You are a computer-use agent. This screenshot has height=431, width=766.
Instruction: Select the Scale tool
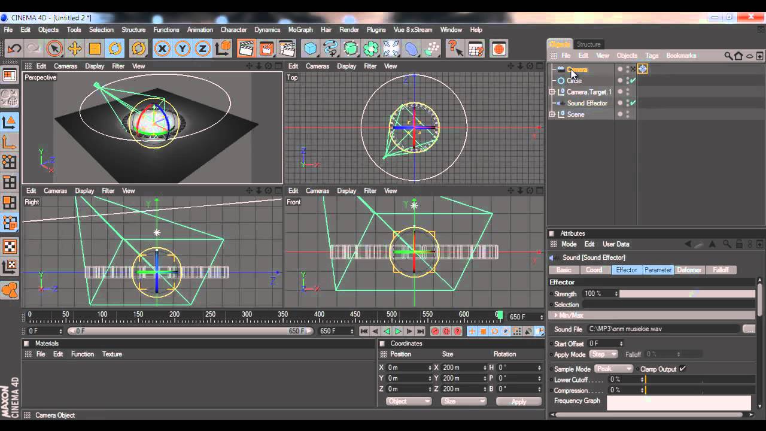pos(95,48)
